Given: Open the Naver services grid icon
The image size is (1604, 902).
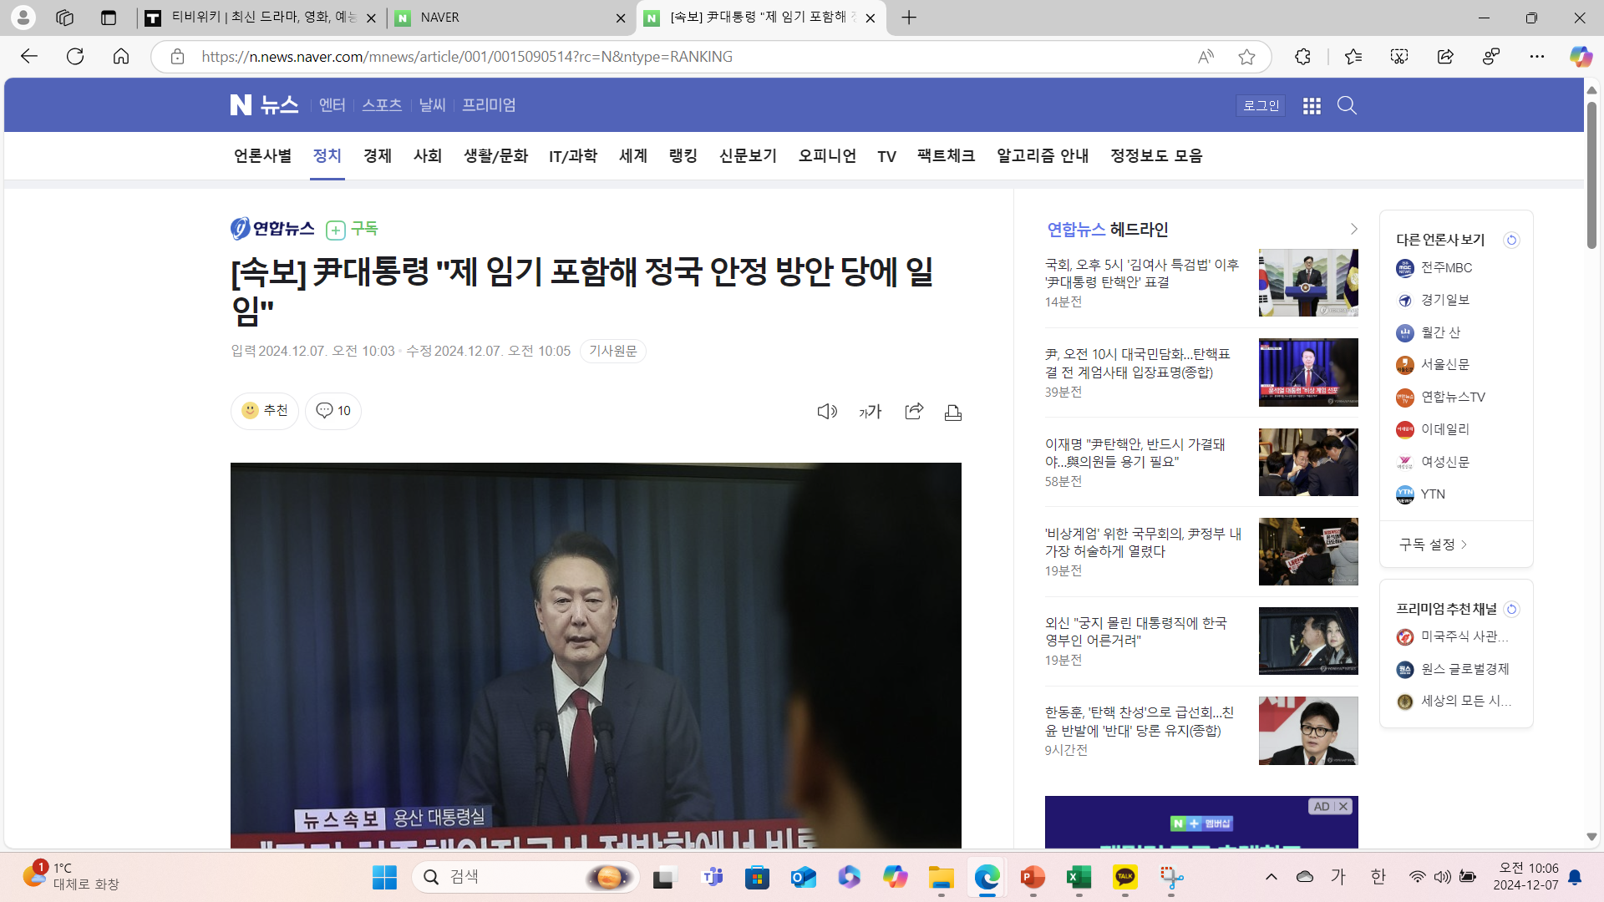Looking at the screenshot, I should tap(1312, 105).
